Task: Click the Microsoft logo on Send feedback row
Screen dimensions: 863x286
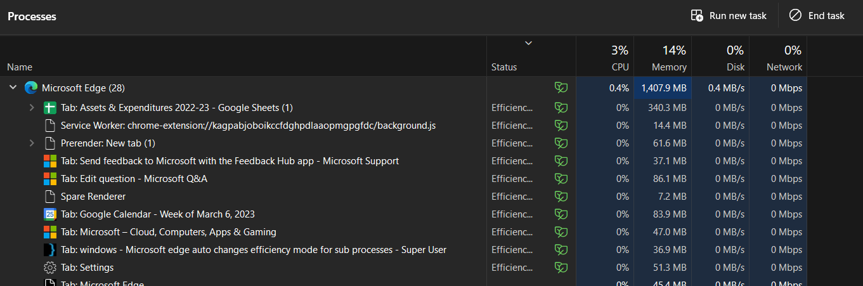Action: pos(50,161)
